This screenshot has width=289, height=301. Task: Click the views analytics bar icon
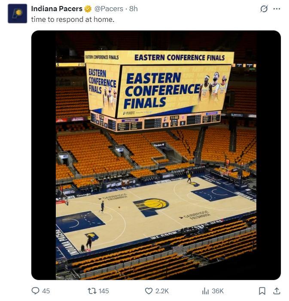pos(205,291)
